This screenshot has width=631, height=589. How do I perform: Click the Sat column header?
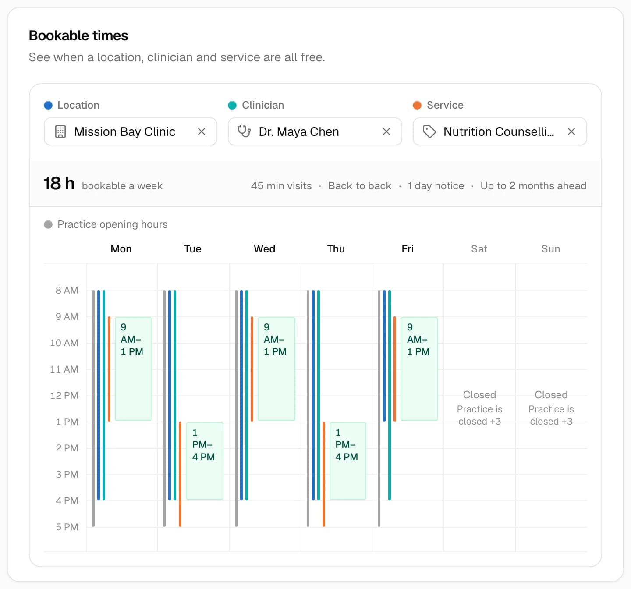pos(479,249)
